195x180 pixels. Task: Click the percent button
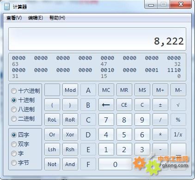click(178, 120)
